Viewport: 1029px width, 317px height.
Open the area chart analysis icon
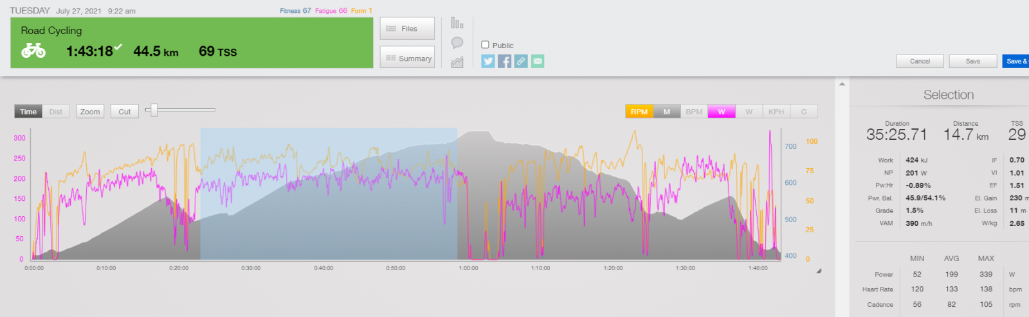pos(457,62)
